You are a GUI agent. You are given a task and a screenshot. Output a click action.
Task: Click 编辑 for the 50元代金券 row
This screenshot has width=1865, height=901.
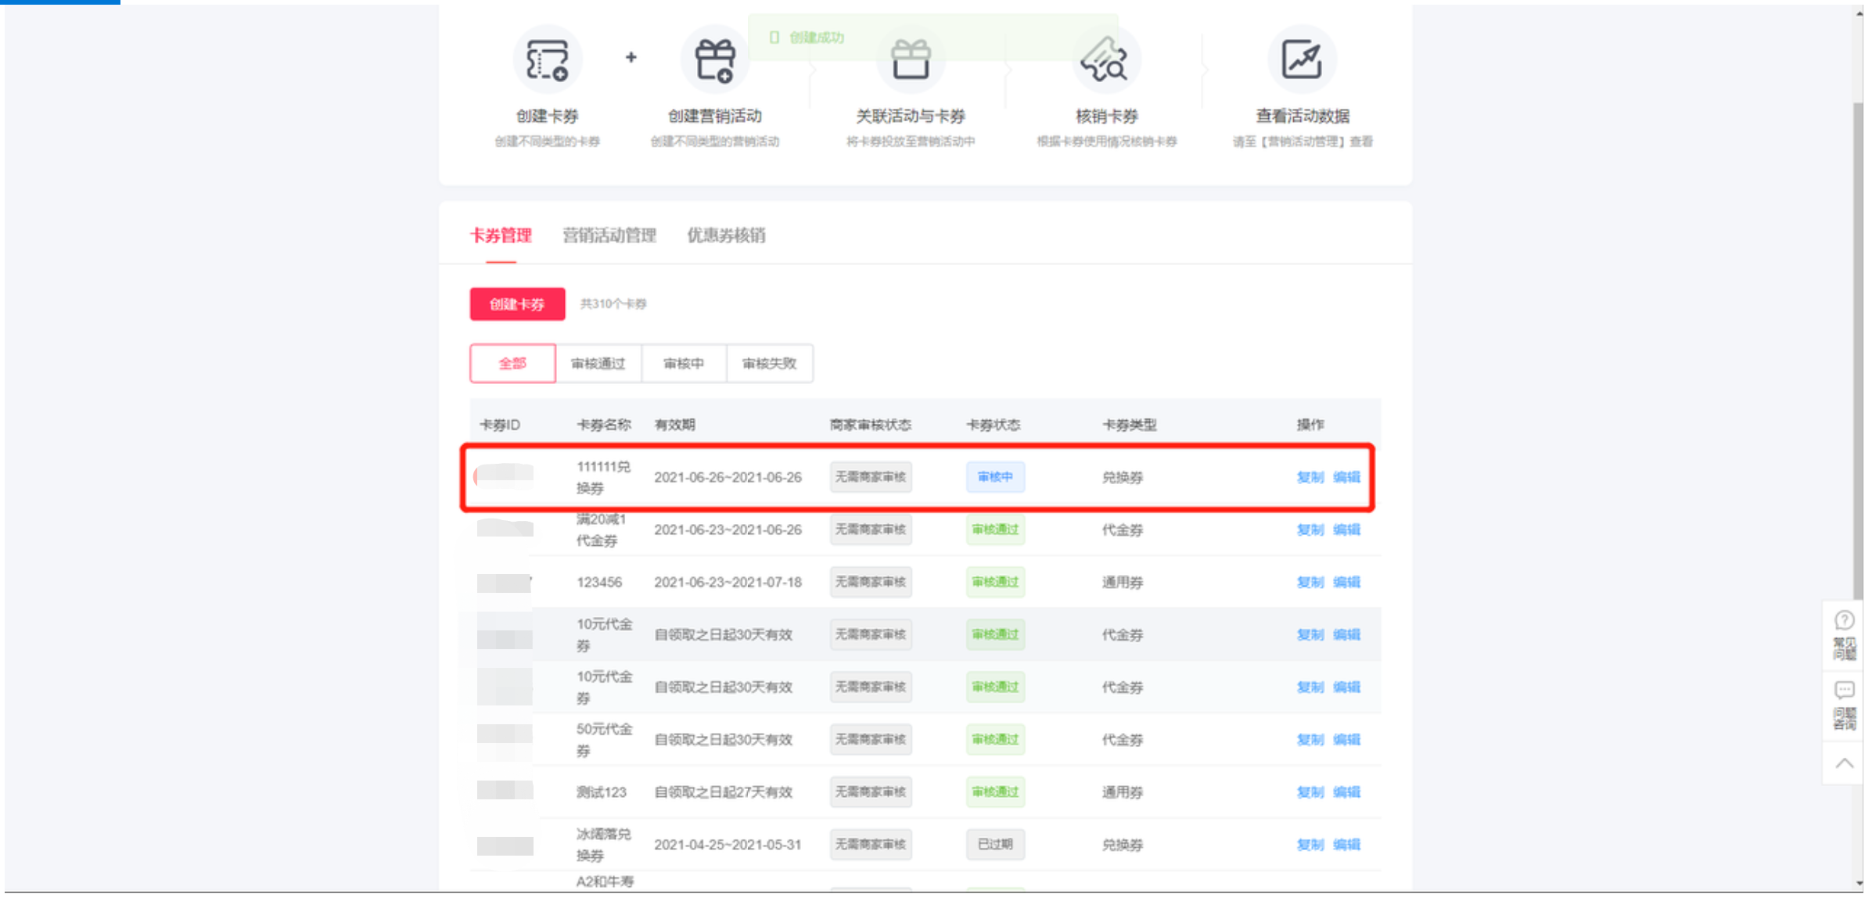1346,740
